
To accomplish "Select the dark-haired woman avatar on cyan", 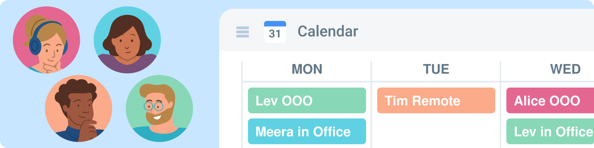I will pos(127,40).
